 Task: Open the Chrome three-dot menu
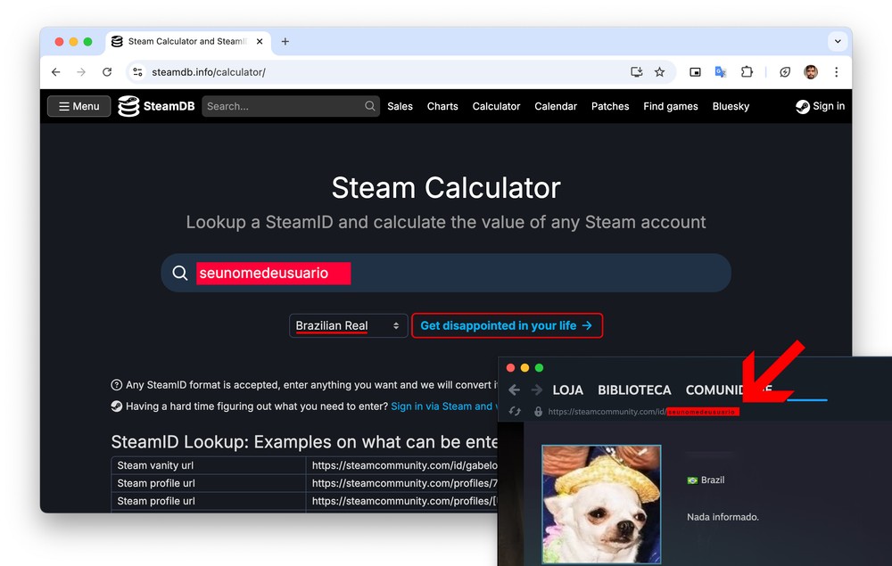(x=836, y=72)
